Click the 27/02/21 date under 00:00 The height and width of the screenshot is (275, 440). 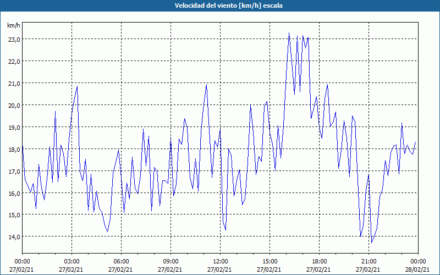21,269
